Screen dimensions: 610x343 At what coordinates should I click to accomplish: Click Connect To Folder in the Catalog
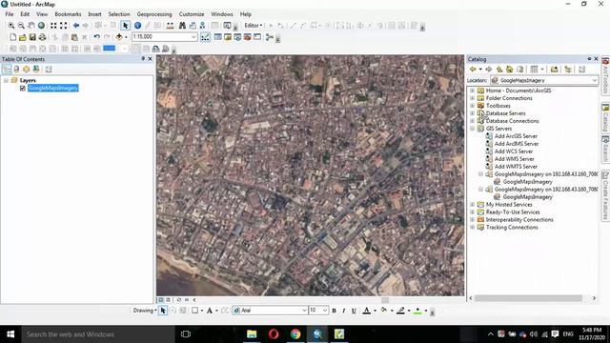(555, 70)
